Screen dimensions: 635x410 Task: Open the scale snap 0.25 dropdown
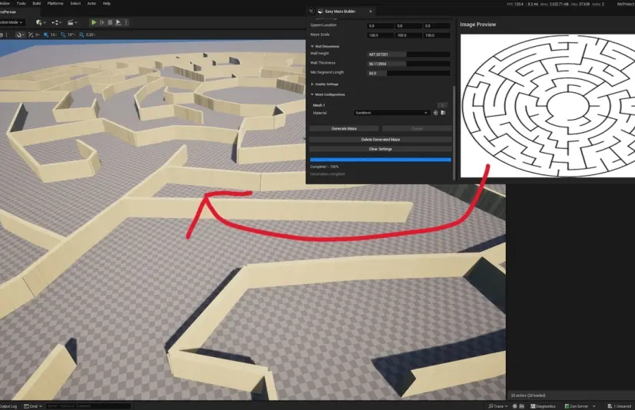point(91,35)
